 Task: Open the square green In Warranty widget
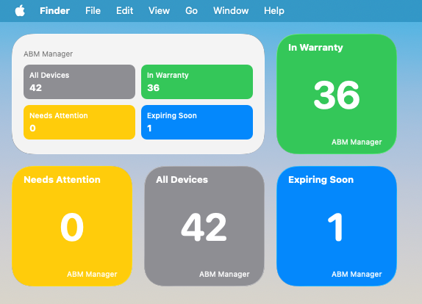tap(337, 94)
